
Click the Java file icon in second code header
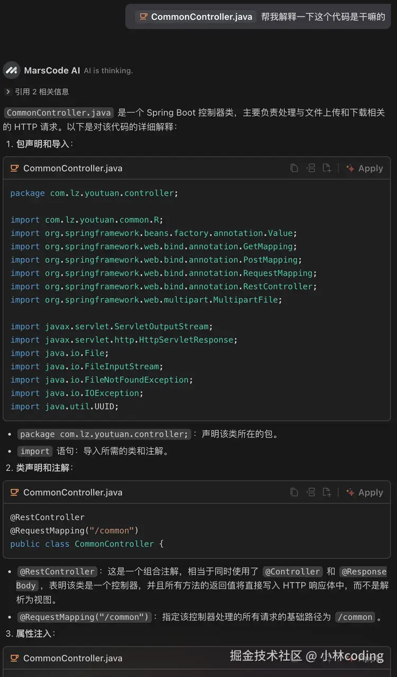15,492
